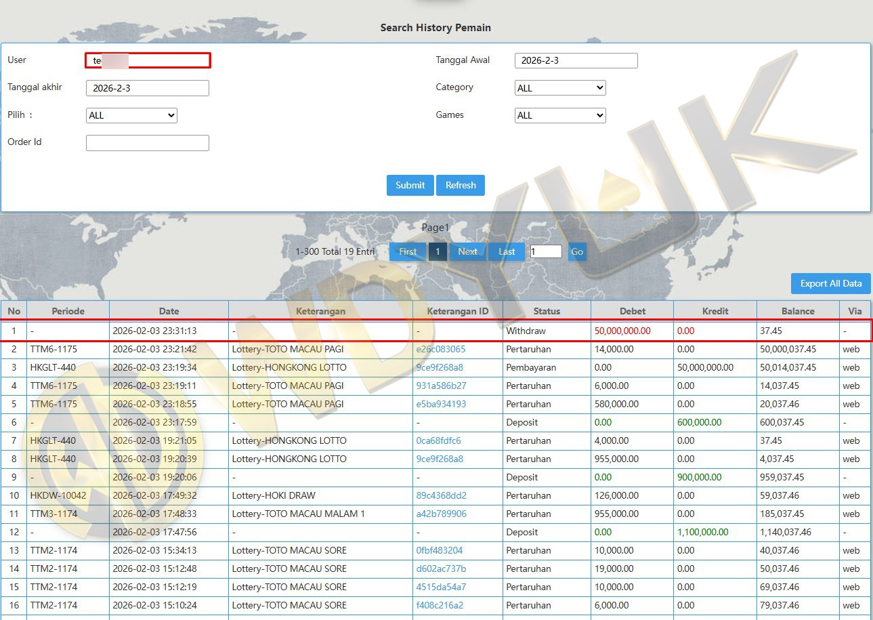873x620 pixels.
Task: Open Keterangan ID link e26c083065
Action: tap(440, 350)
